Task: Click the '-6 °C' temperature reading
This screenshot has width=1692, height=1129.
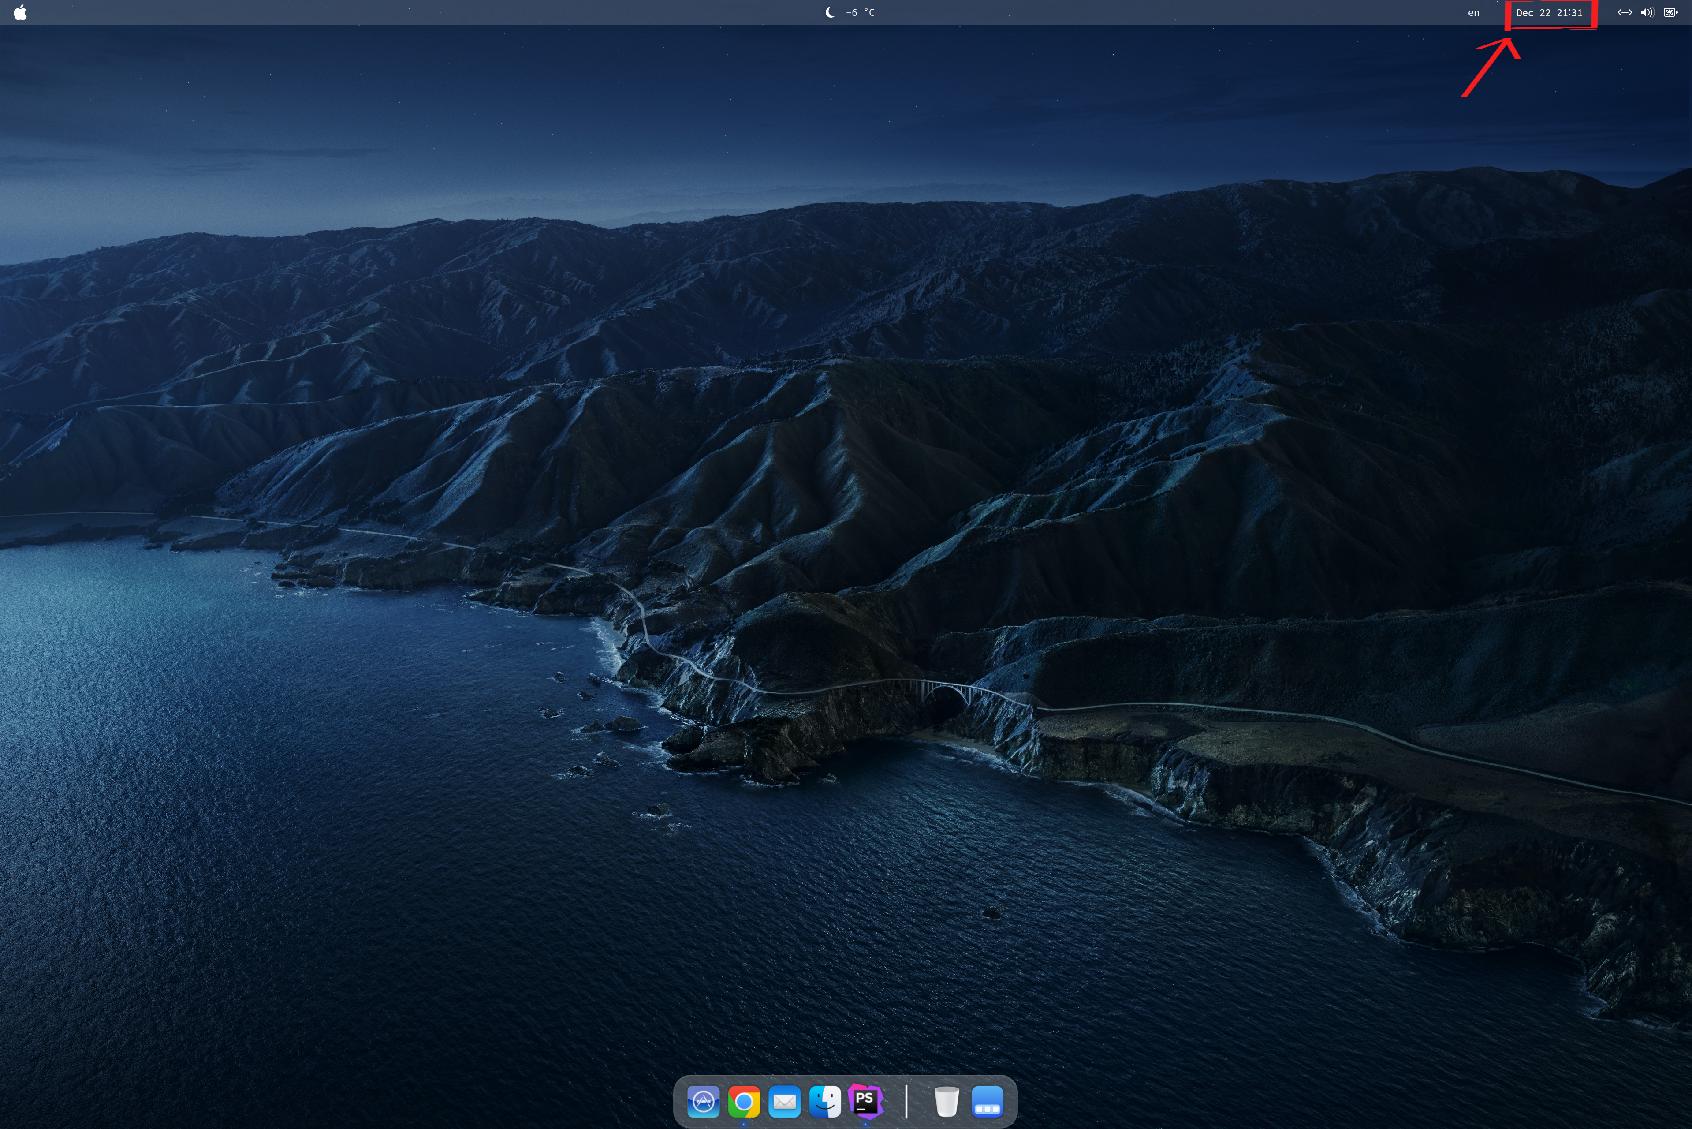Action: coord(861,12)
